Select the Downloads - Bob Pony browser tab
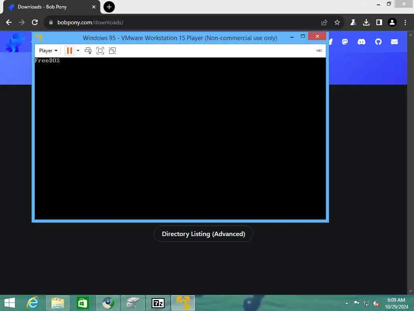 tap(51, 7)
